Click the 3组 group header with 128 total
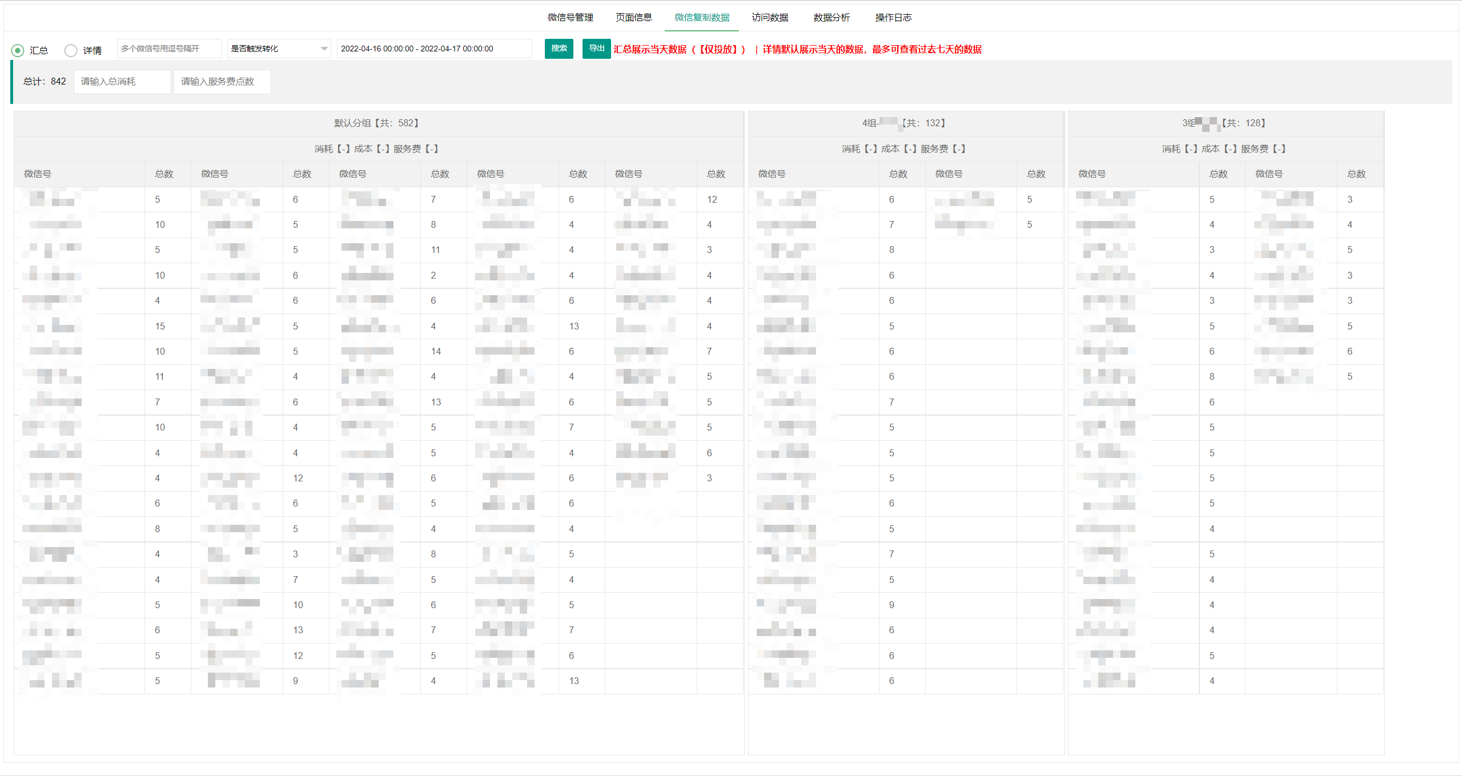This screenshot has height=776, width=1462. (1224, 123)
